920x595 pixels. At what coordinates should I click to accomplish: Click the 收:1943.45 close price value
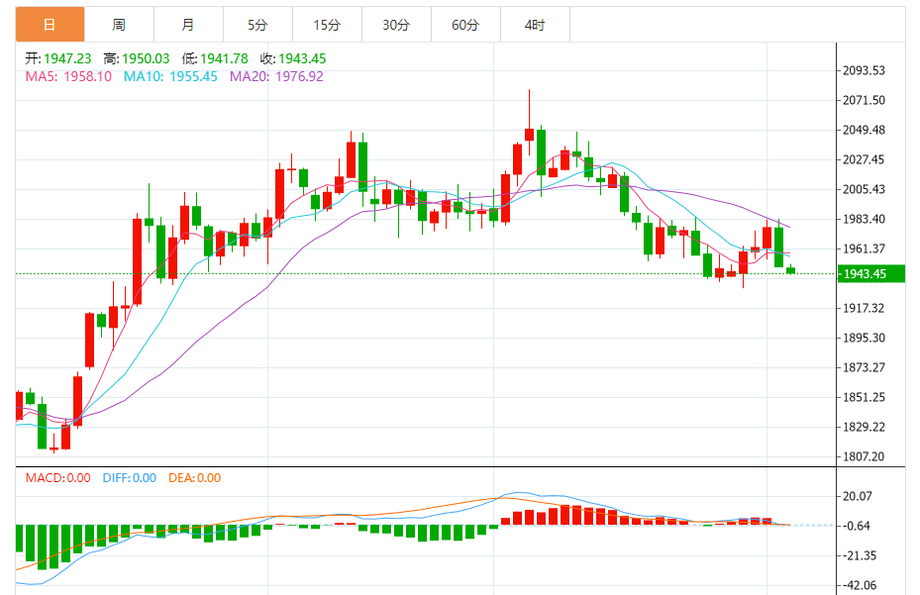[x=293, y=58]
